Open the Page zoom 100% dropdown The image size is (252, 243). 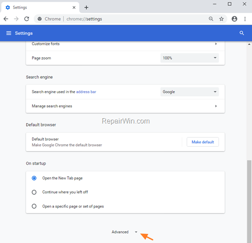point(190,58)
